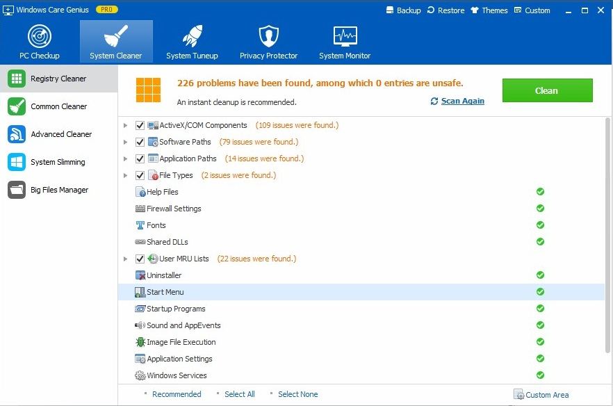Click the Windows Services green check status
This screenshot has height=406, width=613.
click(x=540, y=375)
